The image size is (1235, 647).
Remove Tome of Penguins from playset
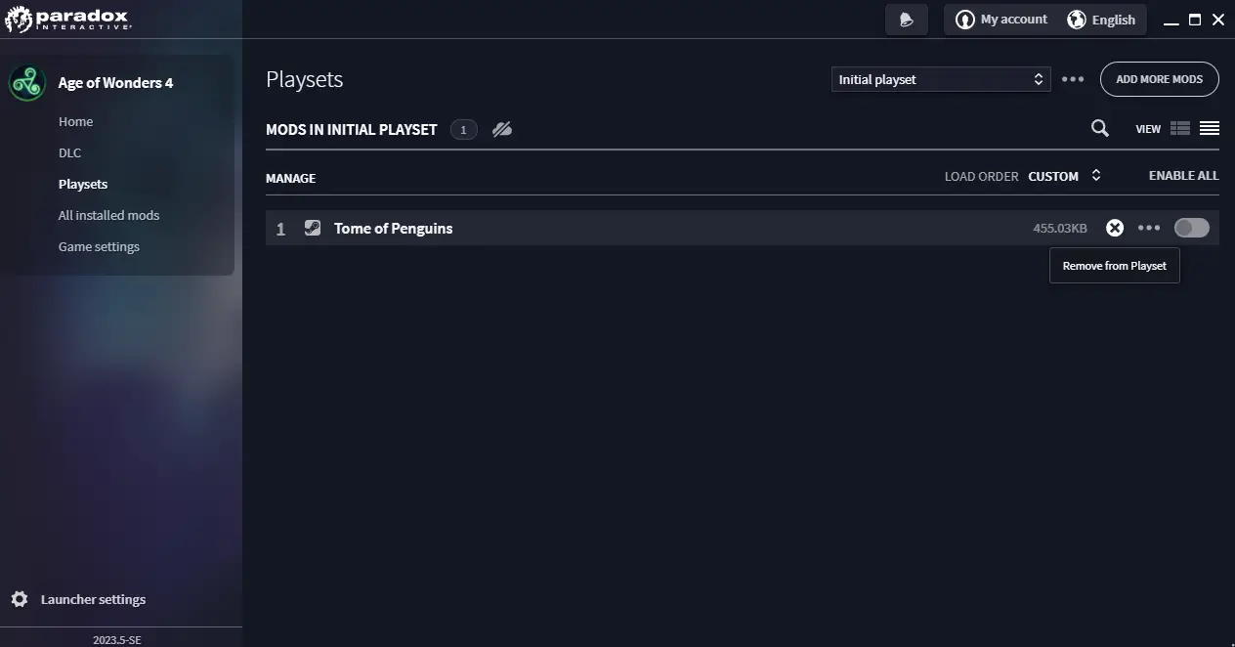click(x=1115, y=228)
